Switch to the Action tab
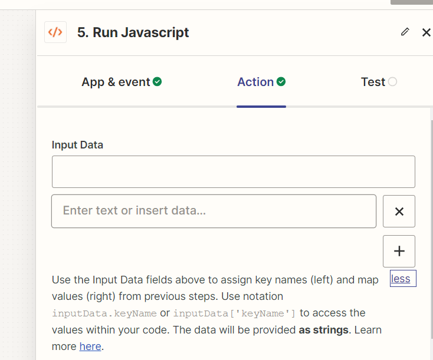The width and height of the screenshot is (433, 360). tap(261, 82)
